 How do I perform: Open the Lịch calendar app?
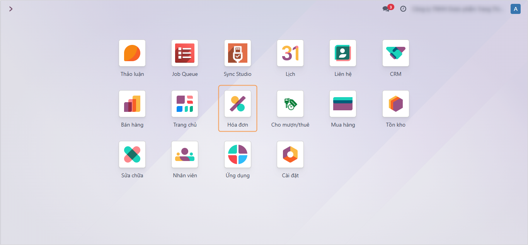[x=290, y=53]
